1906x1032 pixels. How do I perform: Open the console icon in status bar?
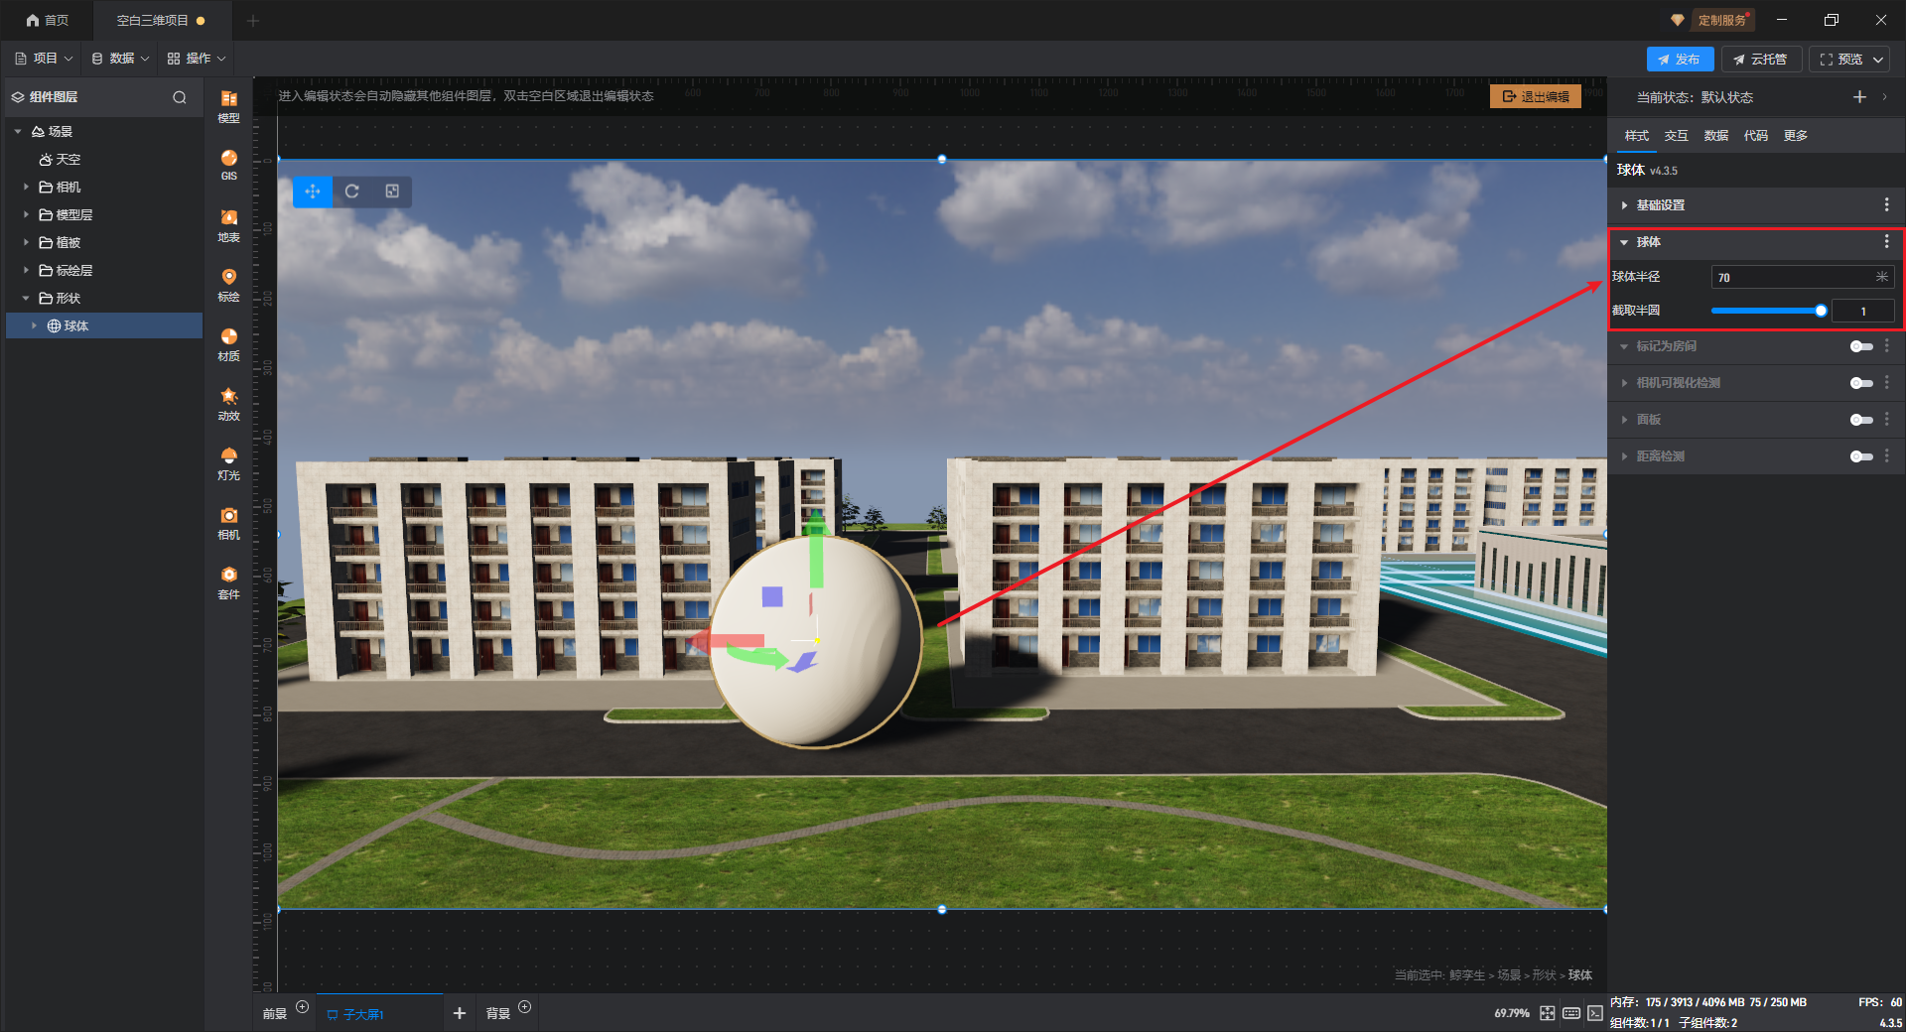tap(1595, 1013)
